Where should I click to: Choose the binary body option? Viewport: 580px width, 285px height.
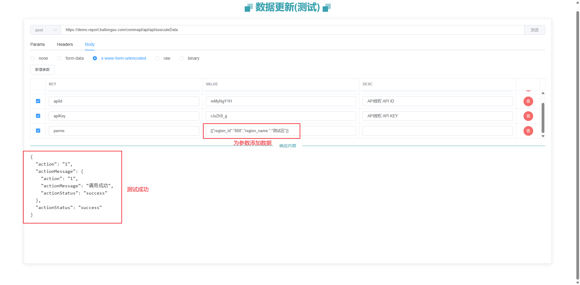coord(182,58)
